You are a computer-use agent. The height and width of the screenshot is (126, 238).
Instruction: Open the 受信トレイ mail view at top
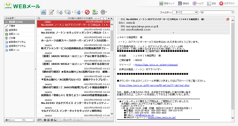(167, 3)
